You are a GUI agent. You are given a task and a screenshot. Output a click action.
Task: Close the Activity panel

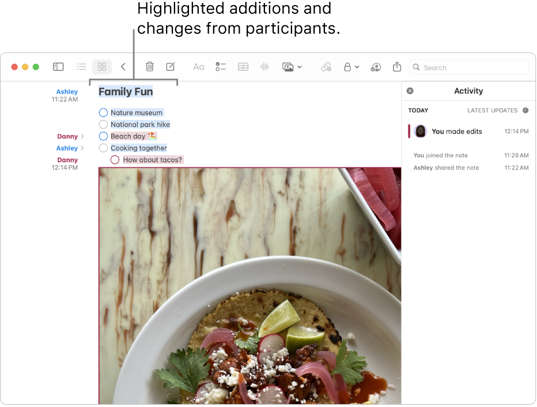click(410, 91)
